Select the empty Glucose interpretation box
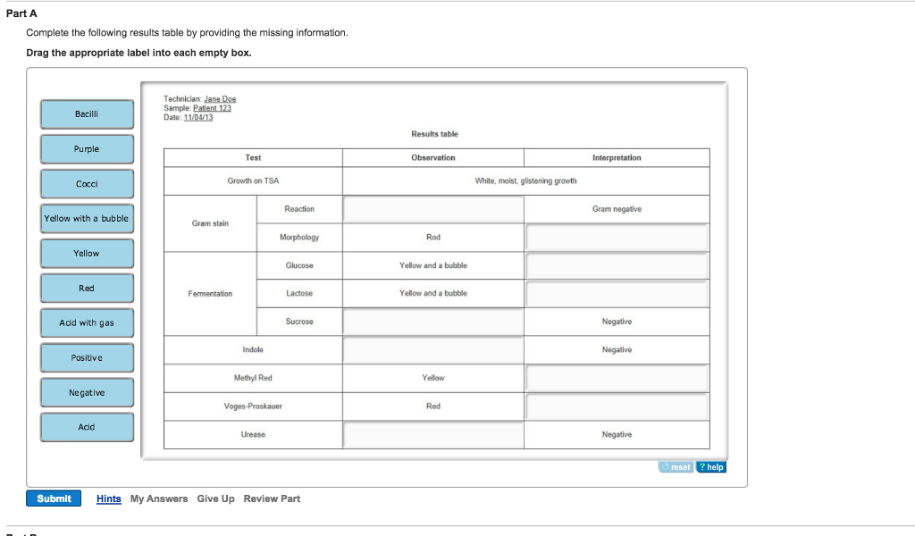 click(x=617, y=266)
